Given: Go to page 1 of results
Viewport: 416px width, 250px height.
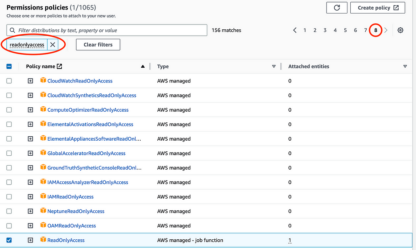Looking at the screenshot, I should pos(305,30).
